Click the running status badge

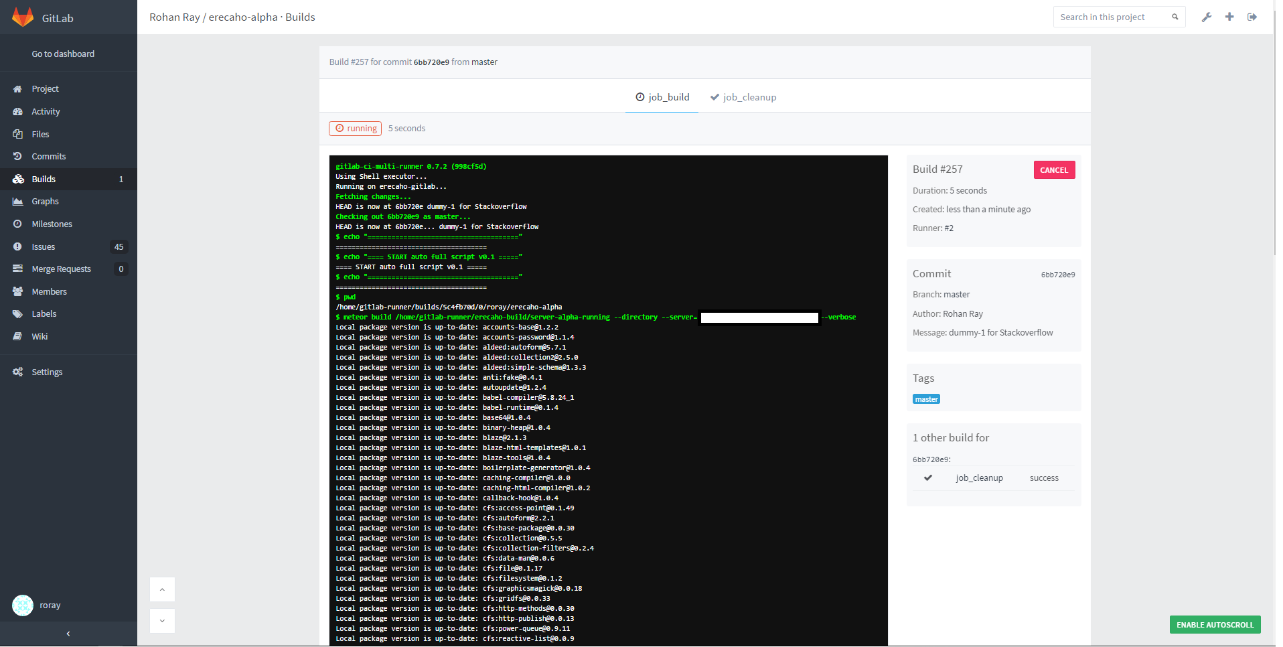355,129
